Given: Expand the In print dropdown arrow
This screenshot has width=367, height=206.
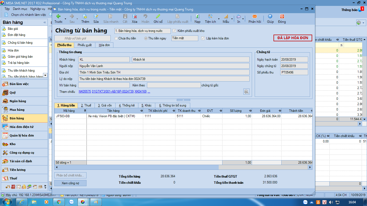Looking at the screenshot, I should point(243,19).
